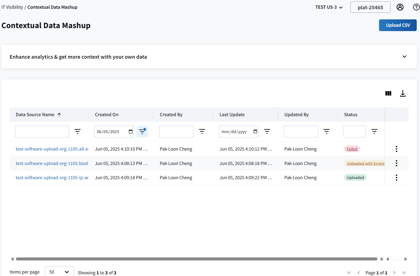The height and width of the screenshot is (276, 420).
Task: Open the user account profile icon
Action: pos(400,7)
